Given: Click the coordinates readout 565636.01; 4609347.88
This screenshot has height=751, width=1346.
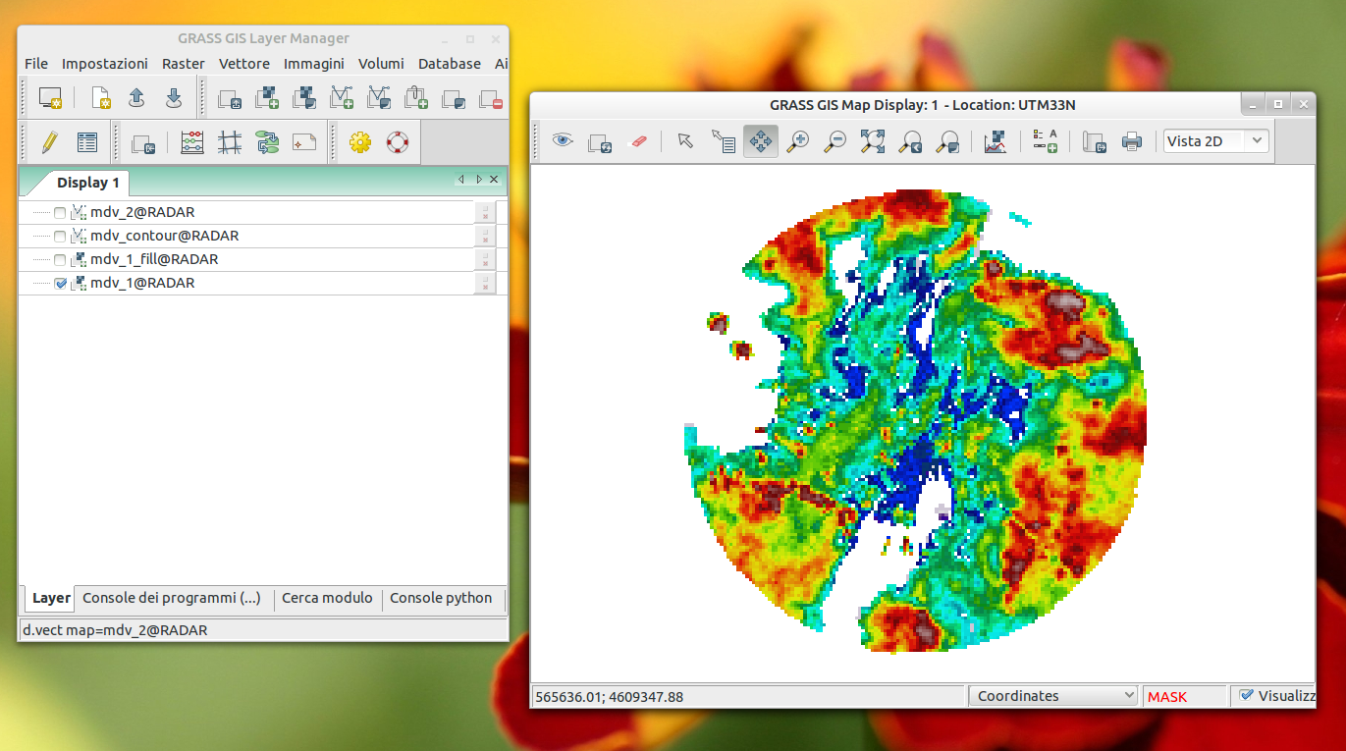Looking at the screenshot, I should point(609,697).
